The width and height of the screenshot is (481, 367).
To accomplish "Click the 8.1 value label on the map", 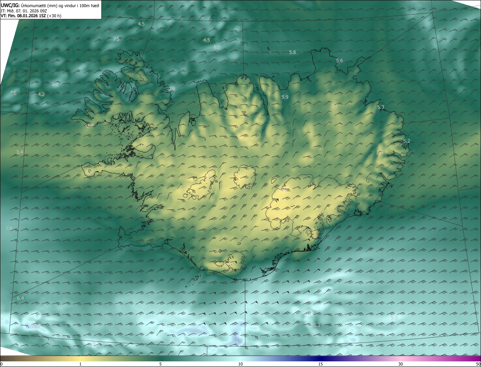I will point(217,47).
